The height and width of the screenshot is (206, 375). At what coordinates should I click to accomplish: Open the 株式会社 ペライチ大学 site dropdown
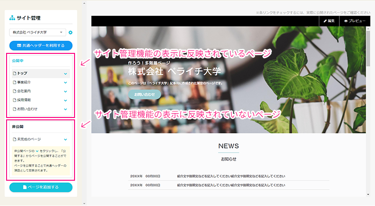(37, 32)
